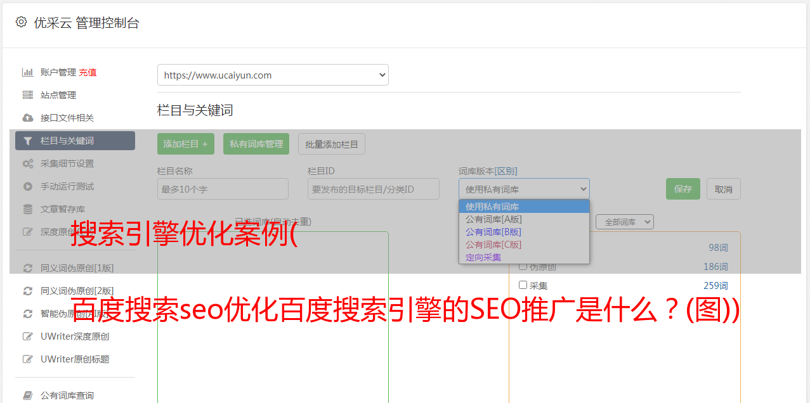Click the book icon for 公有词库查询

click(27, 395)
